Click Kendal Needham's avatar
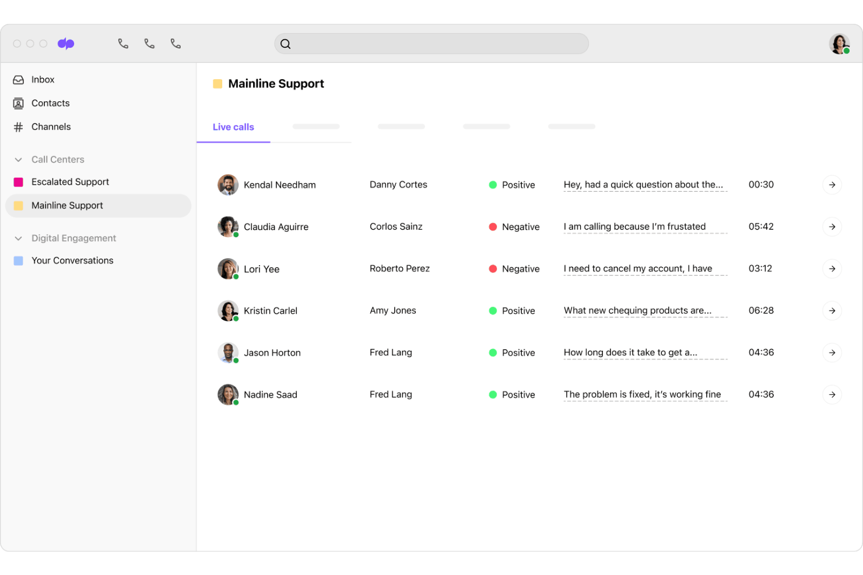This screenshot has width=863, height=575. pos(228,185)
